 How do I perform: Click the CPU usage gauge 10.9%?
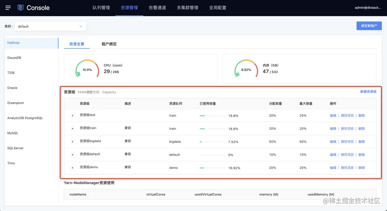(87, 69)
